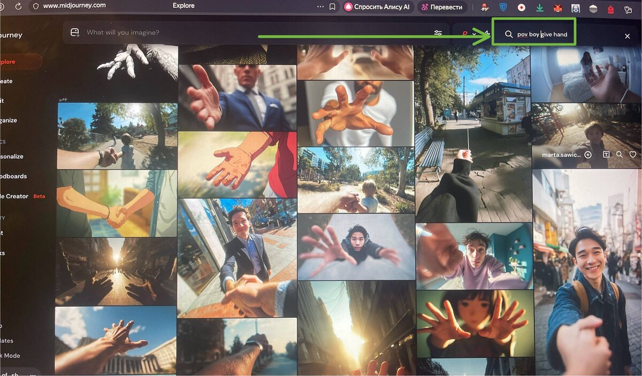Click the red record circle extension icon

[x=521, y=8]
